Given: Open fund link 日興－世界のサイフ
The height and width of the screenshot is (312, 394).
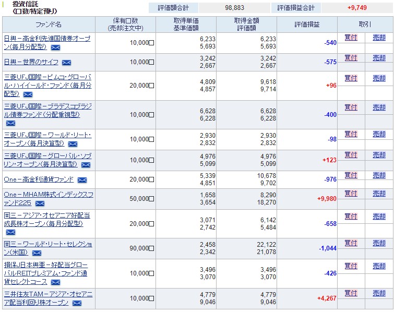Looking at the screenshot, I should click(31, 62).
